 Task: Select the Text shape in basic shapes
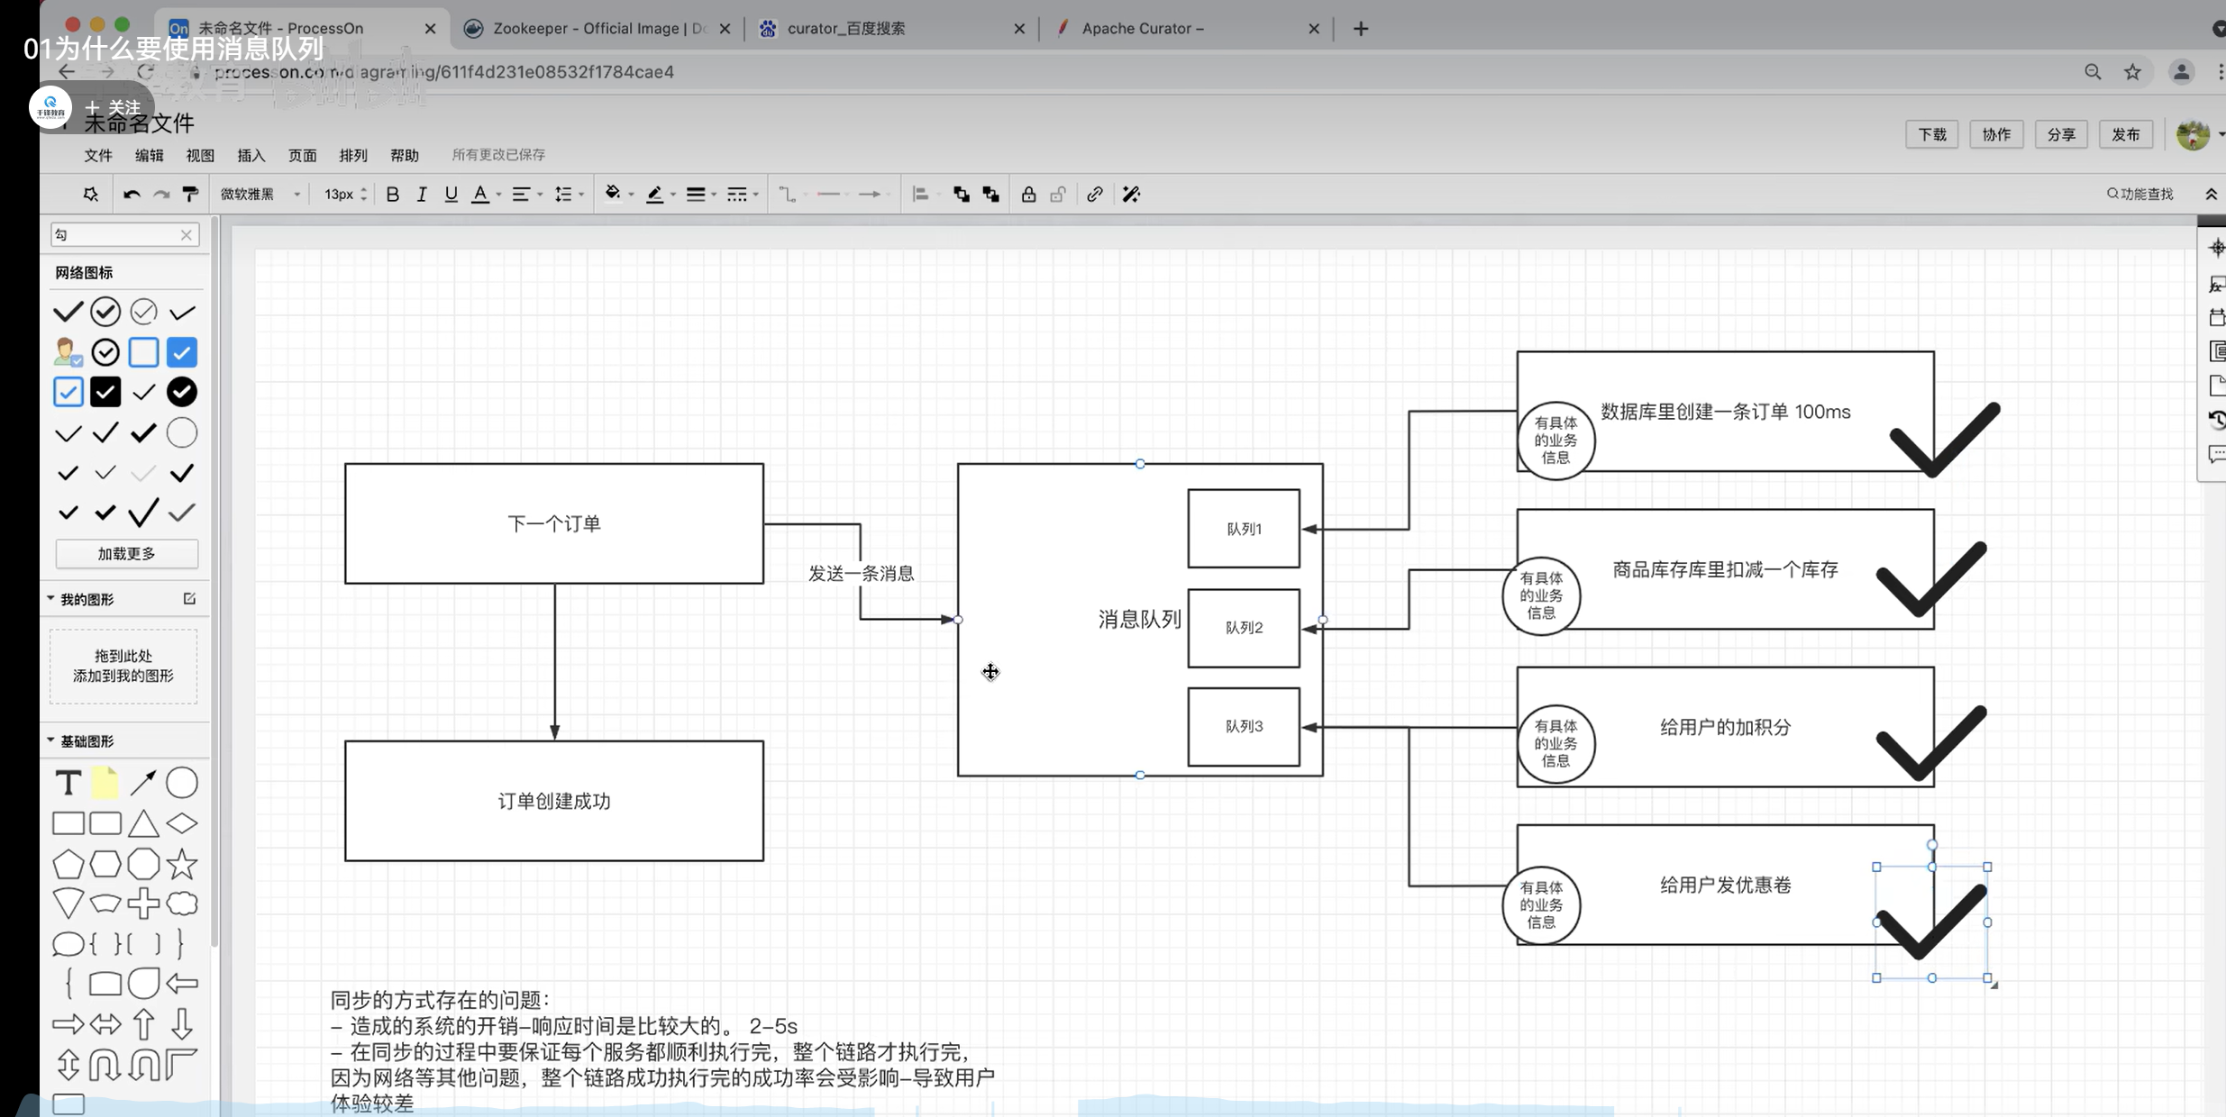tap(68, 783)
